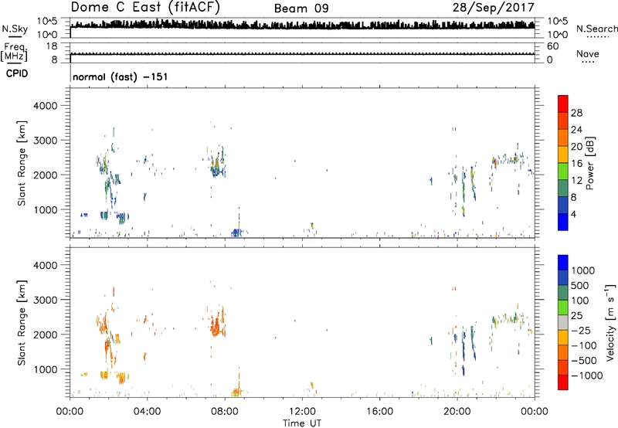Click the blue bottom of power color bar
The height and width of the screenshot is (428, 618).
(x=563, y=222)
